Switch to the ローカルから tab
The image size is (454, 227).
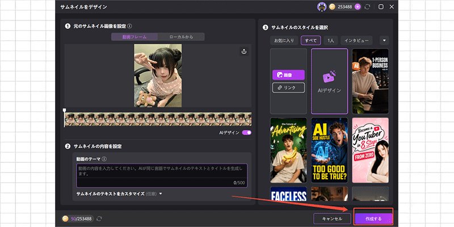(181, 37)
